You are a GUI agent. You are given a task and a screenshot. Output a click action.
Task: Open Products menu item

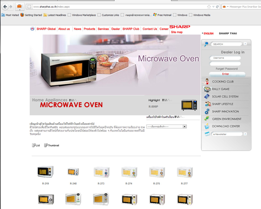[x=89, y=29]
